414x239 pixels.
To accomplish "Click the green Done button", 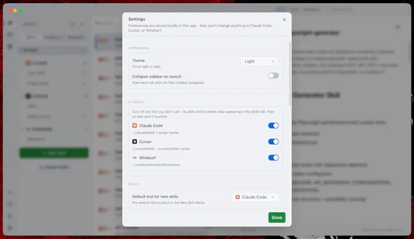I will coord(277,217).
